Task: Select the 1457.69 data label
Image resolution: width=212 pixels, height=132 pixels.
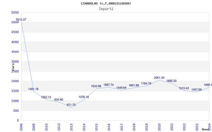Action: 197,89
